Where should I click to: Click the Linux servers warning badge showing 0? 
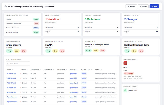(x=17, y=51)
